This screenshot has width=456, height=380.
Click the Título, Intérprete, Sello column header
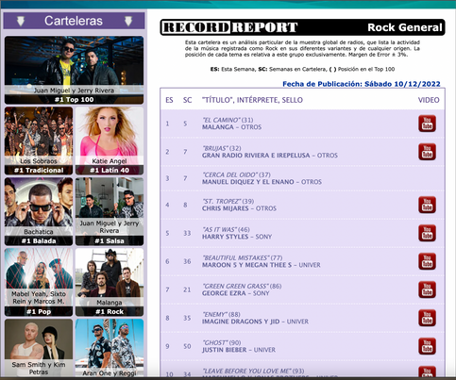click(x=252, y=100)
